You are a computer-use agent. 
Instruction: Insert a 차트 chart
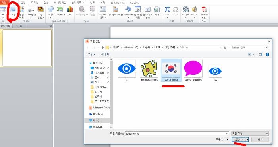click(69, 11)
